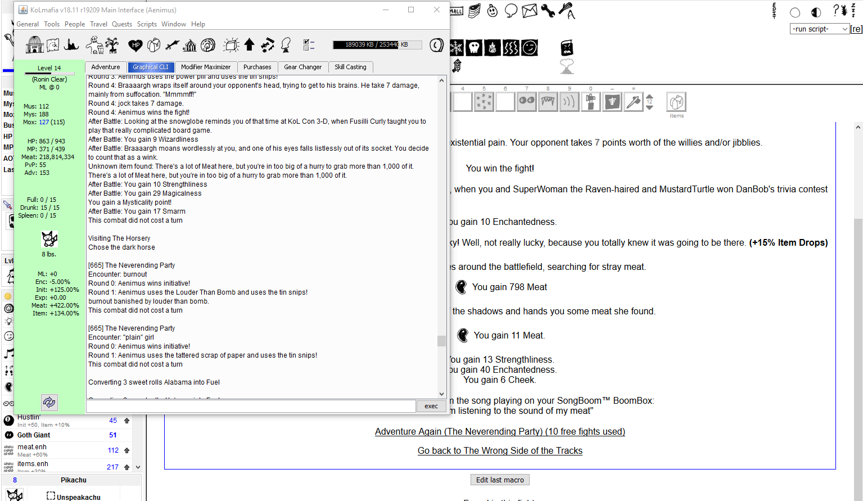The height and width of the screenshot is (501, 863).
Task: Open the Quests menu
Action: pyautogui.click(x=122, y=24)
